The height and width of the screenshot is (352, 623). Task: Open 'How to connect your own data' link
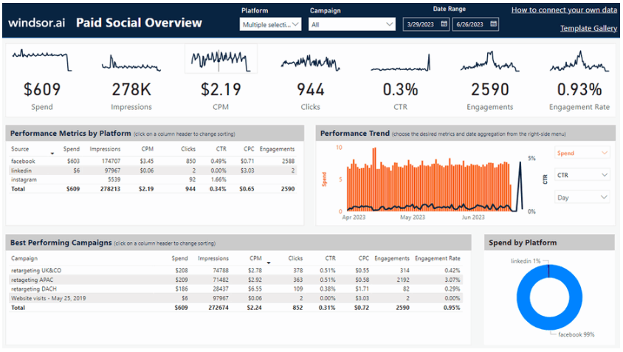tap(564, 10)
